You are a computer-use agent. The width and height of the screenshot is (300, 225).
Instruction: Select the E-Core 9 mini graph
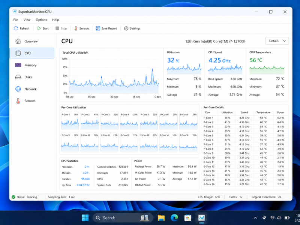pyautogui.click(x=70, y=142)
